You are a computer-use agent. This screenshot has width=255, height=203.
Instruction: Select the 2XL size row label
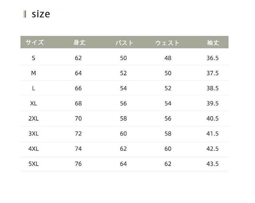click(x=33, y=119)
